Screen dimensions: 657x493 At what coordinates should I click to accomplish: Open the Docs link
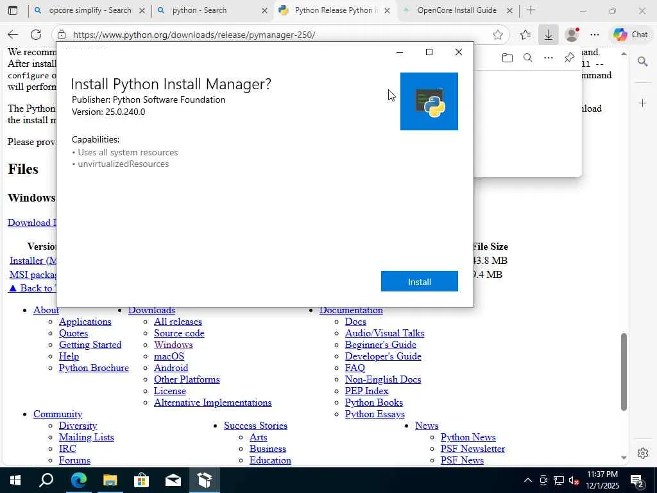coord(355,322)
